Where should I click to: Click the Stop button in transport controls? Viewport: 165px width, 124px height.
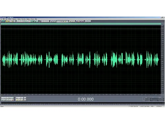(2, 98)
